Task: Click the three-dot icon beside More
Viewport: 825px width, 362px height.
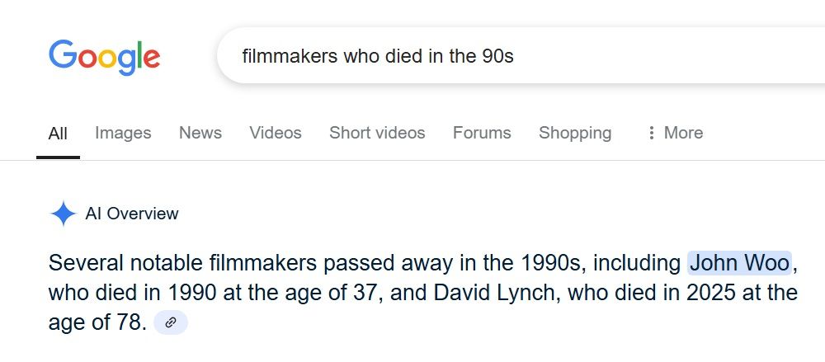Action: (x=652, y=133)
